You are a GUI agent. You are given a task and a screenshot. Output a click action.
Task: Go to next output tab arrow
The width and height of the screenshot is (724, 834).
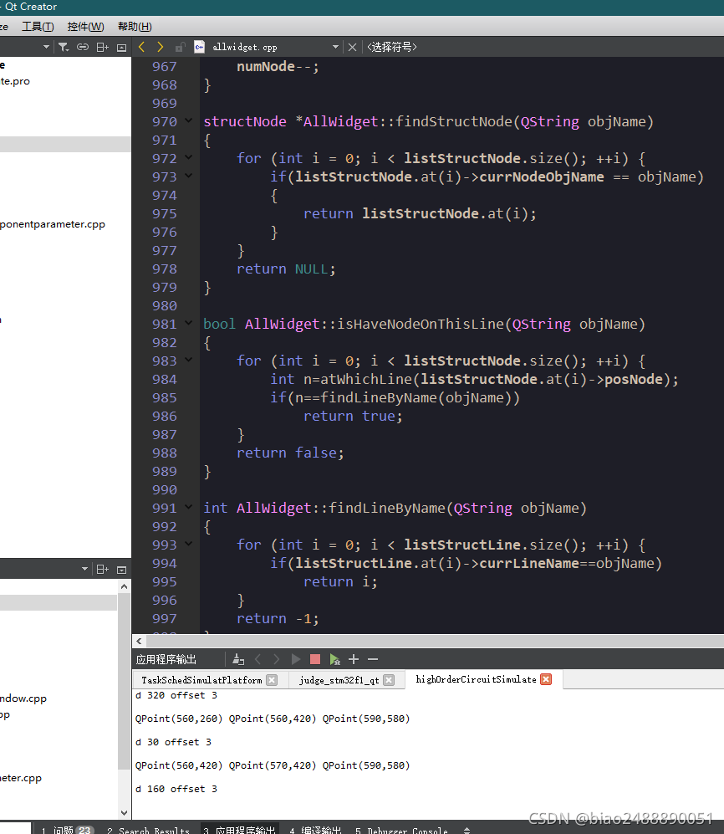point(277,659)
